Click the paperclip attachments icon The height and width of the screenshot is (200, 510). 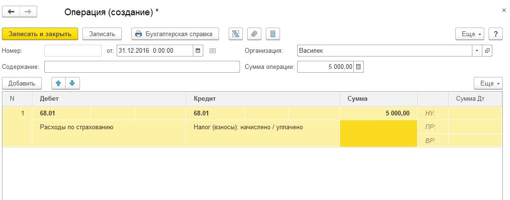point(254,34)
